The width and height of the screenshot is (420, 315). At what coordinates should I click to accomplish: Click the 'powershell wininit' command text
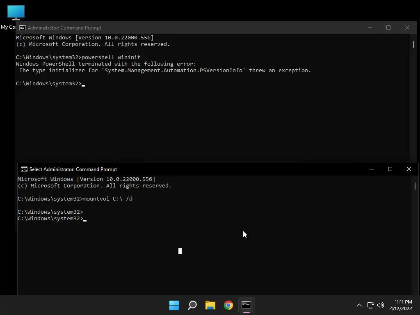click(x=111, y=57)
